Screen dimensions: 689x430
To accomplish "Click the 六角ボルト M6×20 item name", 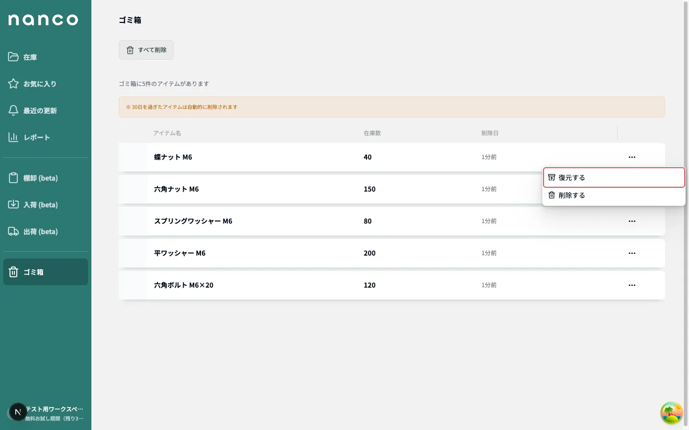I will [184, 285].
